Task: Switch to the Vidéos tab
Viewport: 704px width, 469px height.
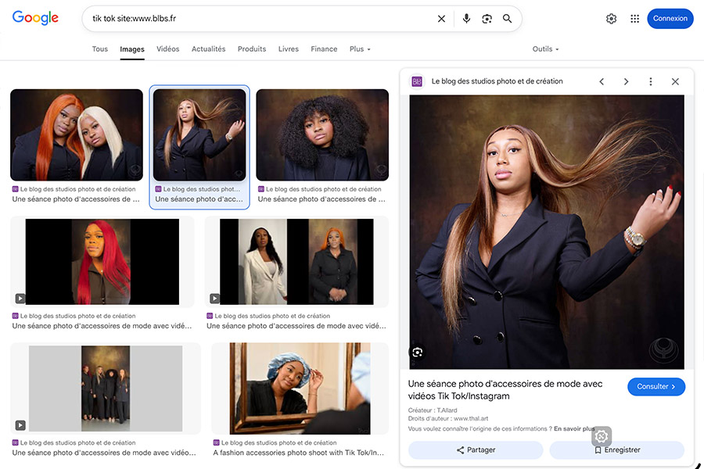Action: (x=168, y=49)
